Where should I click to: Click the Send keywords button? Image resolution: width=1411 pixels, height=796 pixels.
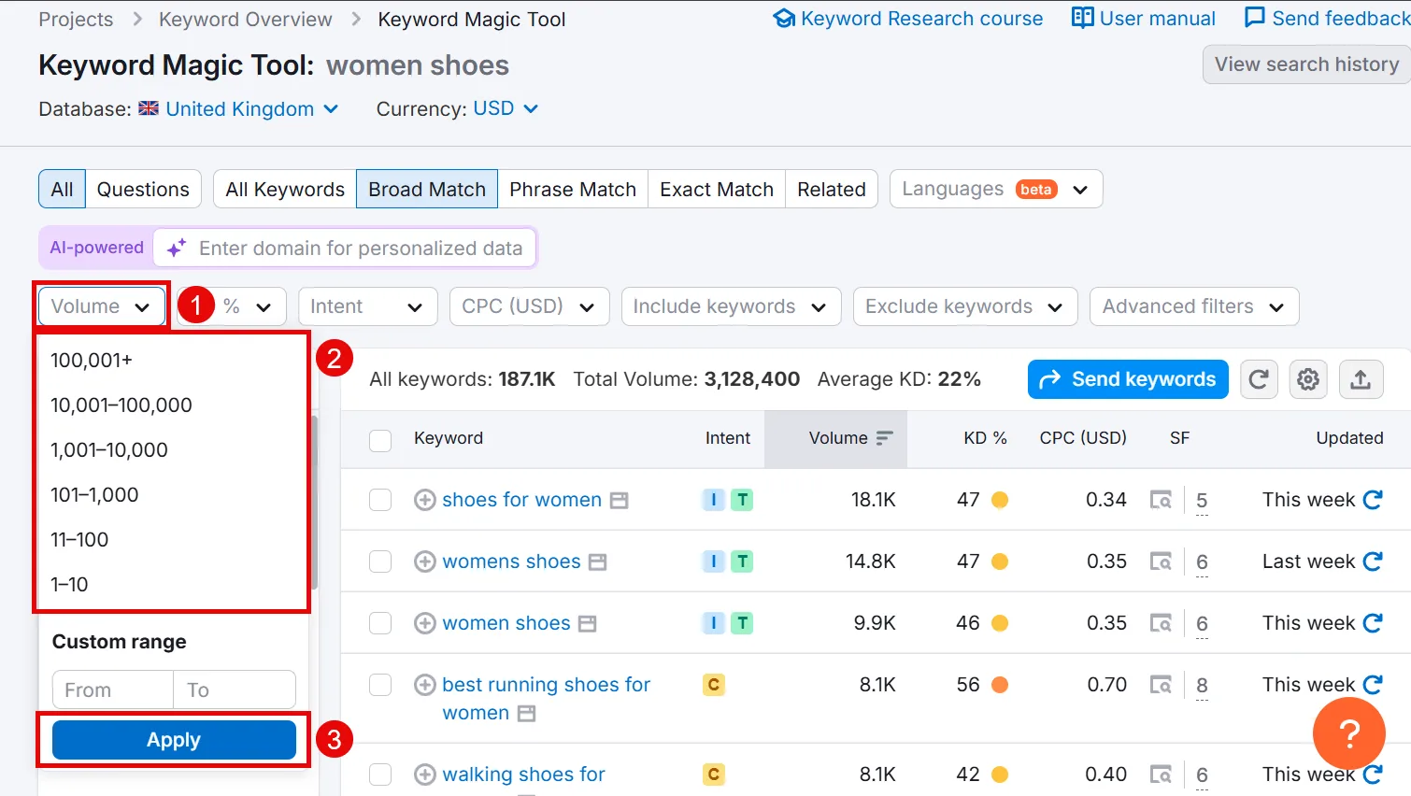tap(1128, 379)
